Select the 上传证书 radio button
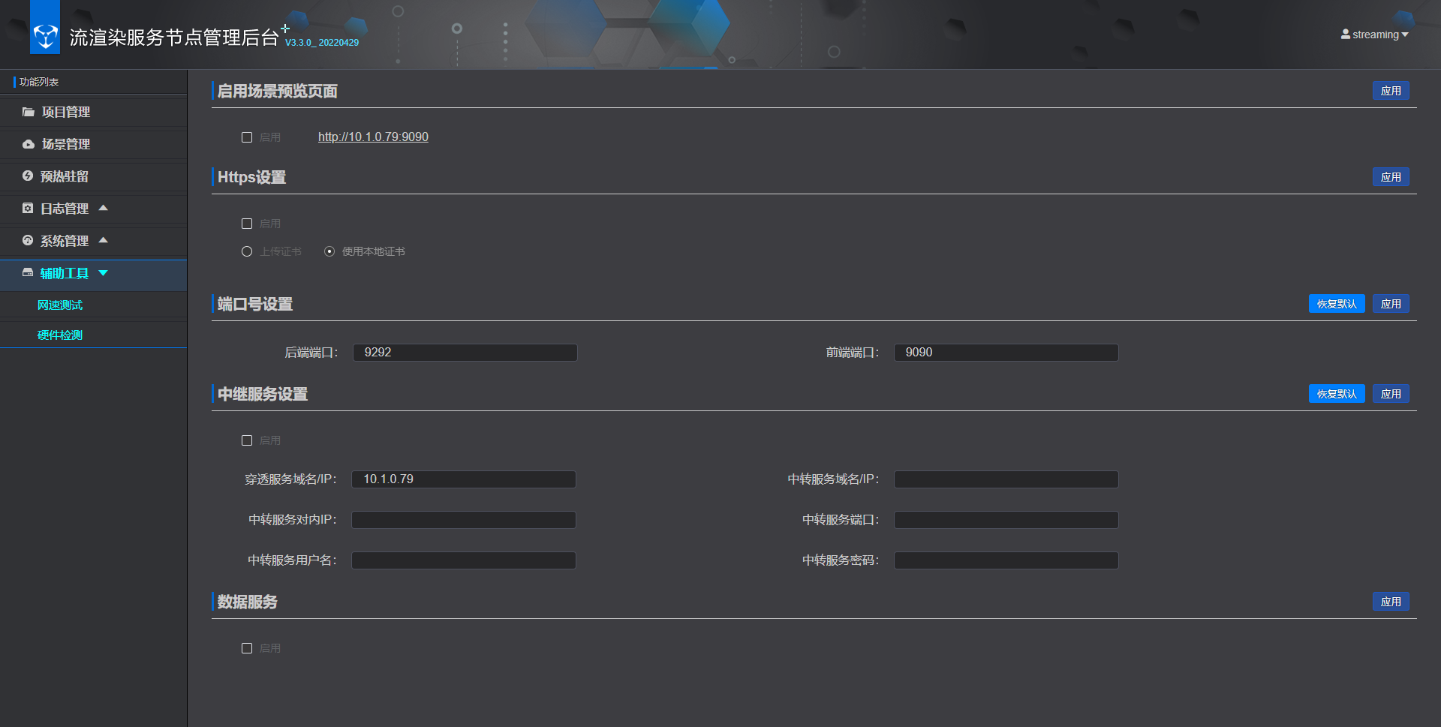Viewport: 1441px width, 727px height. click(247, 251)
